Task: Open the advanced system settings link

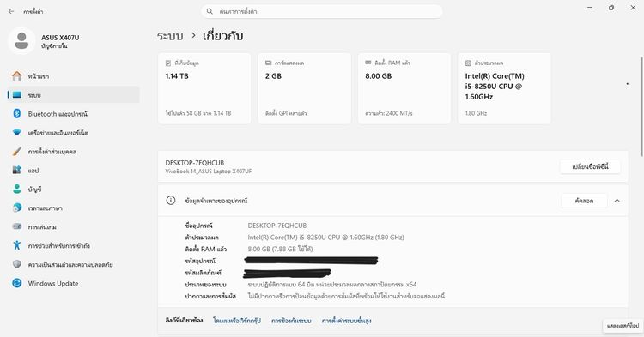Action: click(346, 321)
